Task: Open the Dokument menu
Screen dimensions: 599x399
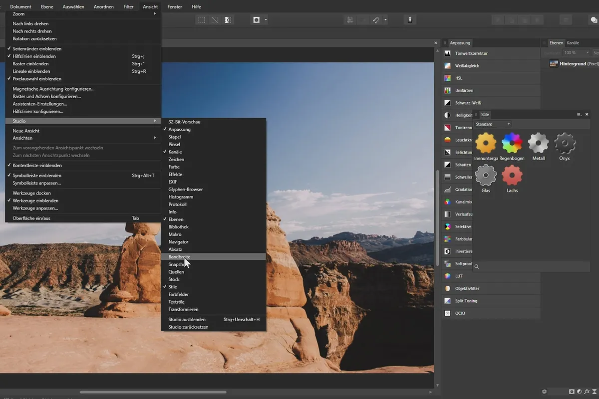Action: coord(20,6)
